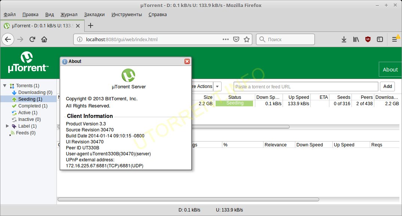Click the µTorrent Server logo in About dialog
The height and width of the screenshot is (216, 402).
(128, 75)
